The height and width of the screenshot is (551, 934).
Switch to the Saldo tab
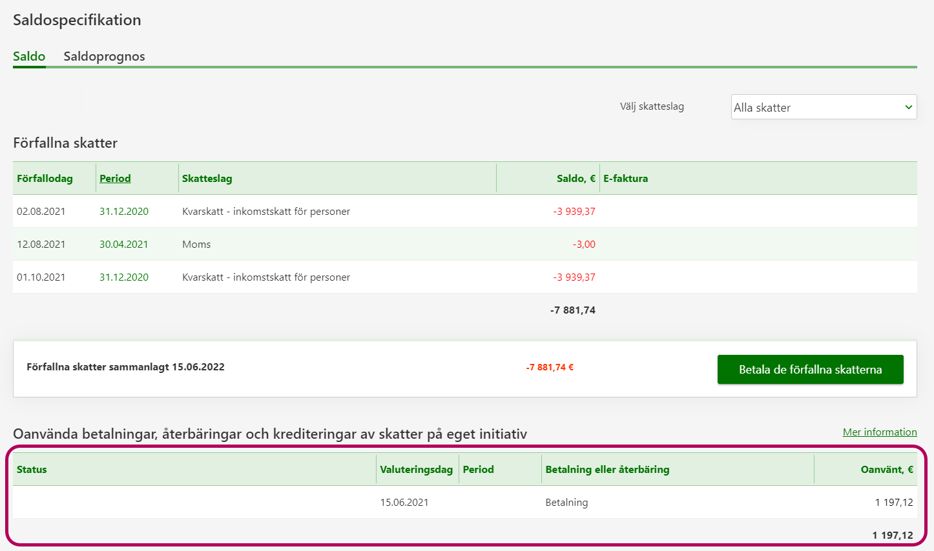(x=29, y=56)
